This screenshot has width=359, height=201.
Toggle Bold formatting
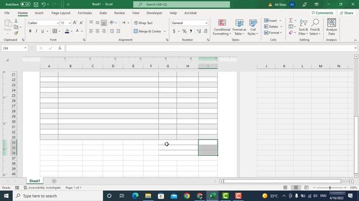point(30,31)
